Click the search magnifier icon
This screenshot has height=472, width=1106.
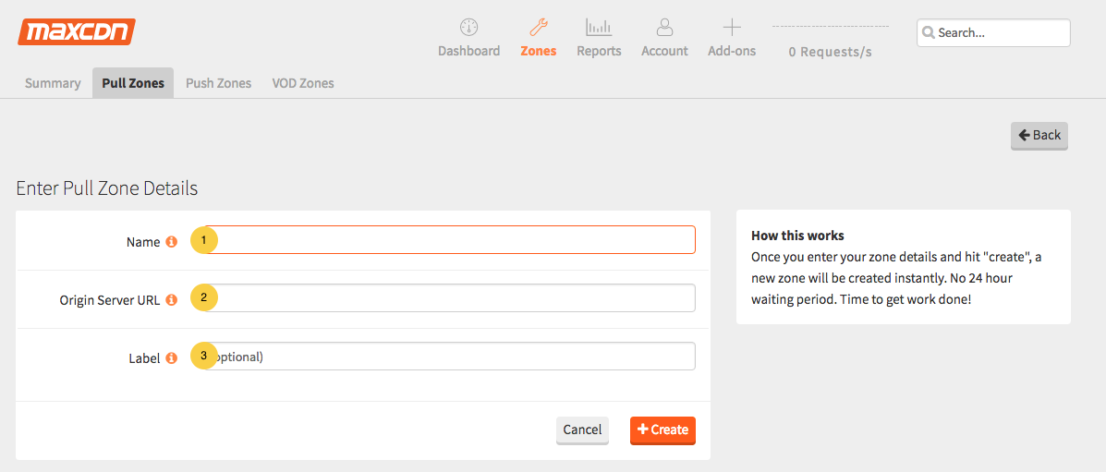[x=929, y=33]
